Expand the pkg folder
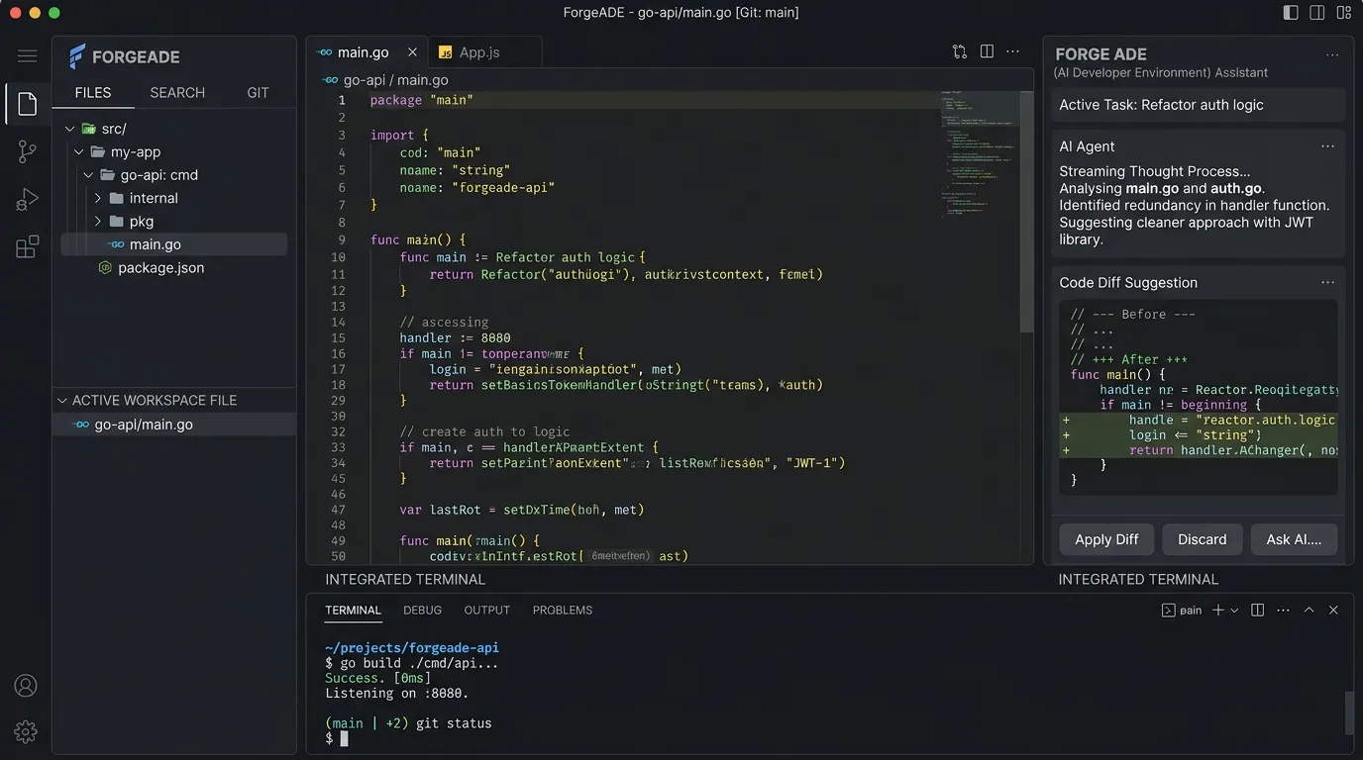1363x760 pixels. tap(98, 222)
